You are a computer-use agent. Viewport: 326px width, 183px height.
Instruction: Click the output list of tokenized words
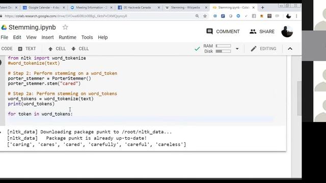[96, 144]
